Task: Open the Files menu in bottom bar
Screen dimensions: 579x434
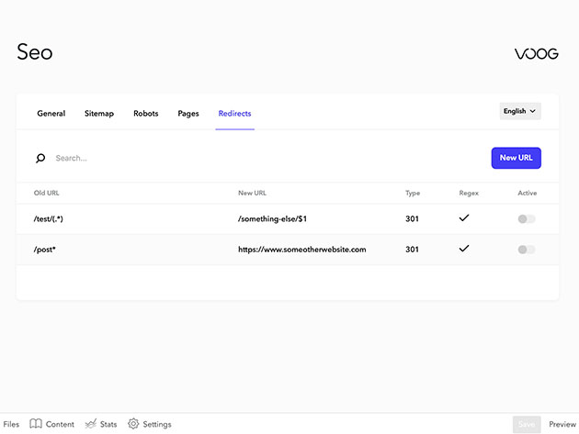Action: point(11,424)
